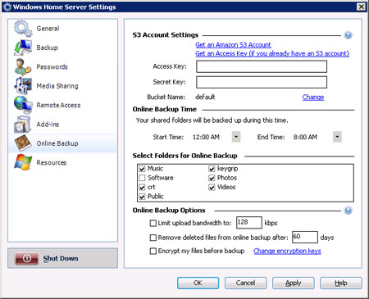
Task: Select the Online Backup label
Action: pos(57,143)
